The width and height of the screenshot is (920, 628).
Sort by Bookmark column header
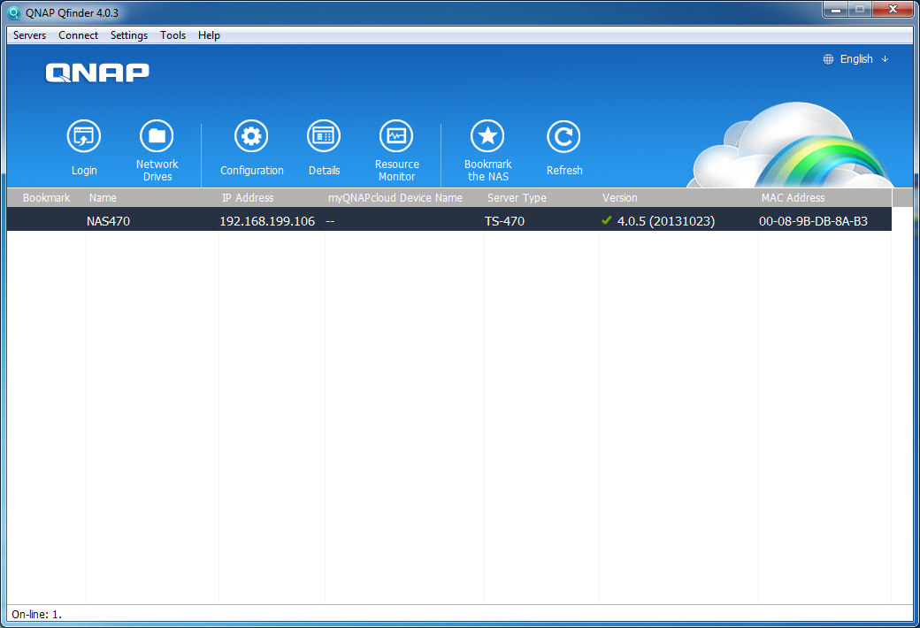point(46,198)
